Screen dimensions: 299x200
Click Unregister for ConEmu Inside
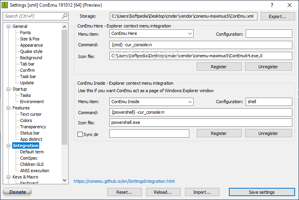coord(268,133)
